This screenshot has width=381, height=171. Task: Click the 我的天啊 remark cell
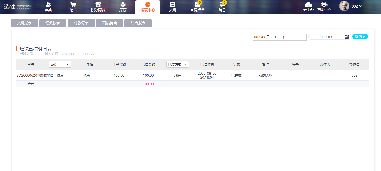(266, 75)
